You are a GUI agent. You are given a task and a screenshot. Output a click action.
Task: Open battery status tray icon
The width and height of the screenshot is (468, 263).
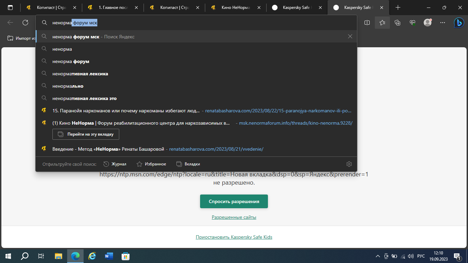394,256
